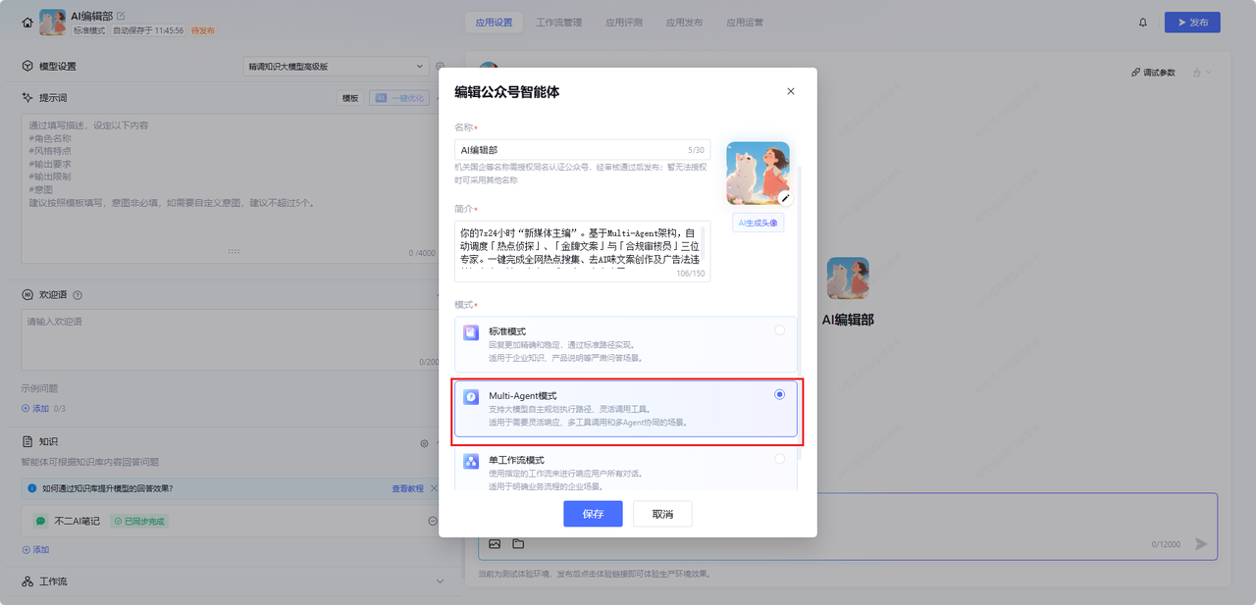This screenshot has height=605, width=1256.
Task: Click the blue 发布 publish button
Action: tap(1192, 23)
